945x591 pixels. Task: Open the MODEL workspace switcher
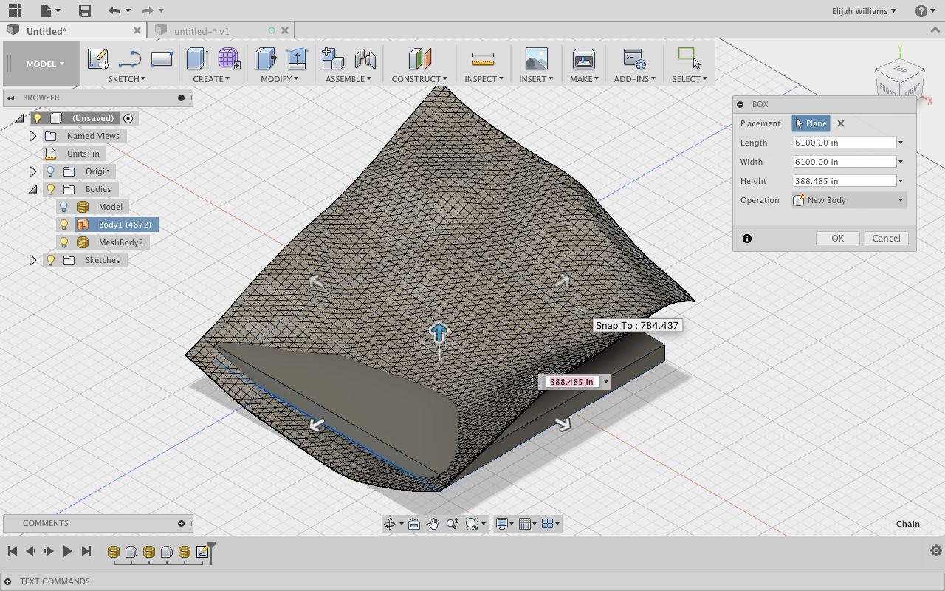coord(41,64)
